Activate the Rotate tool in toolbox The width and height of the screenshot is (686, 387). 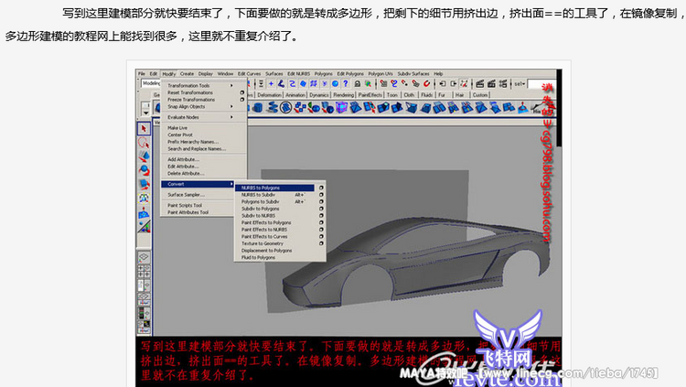tap(144, 169)
